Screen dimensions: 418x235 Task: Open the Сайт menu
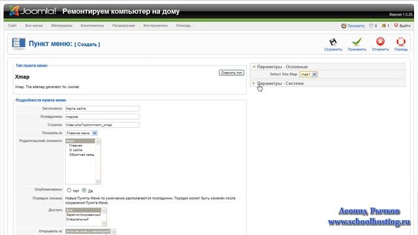pos(12,25)
